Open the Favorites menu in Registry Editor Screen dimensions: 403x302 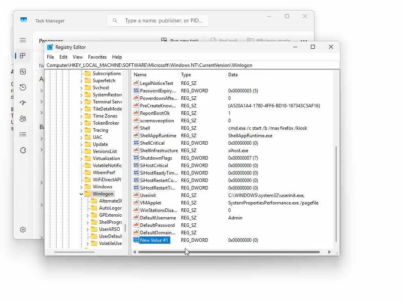pos(97,57)
